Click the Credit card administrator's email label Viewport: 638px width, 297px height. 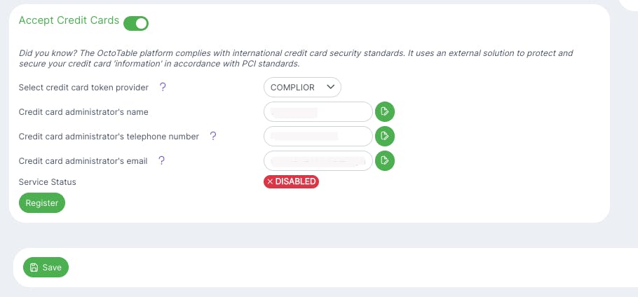(83, 160)
